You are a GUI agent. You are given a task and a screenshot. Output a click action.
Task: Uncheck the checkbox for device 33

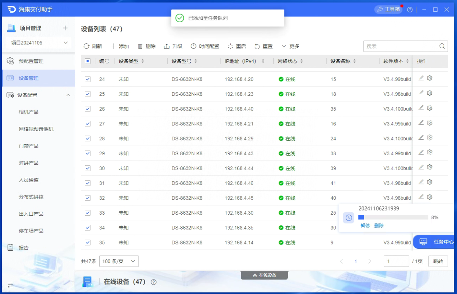[x=88, y=213]
